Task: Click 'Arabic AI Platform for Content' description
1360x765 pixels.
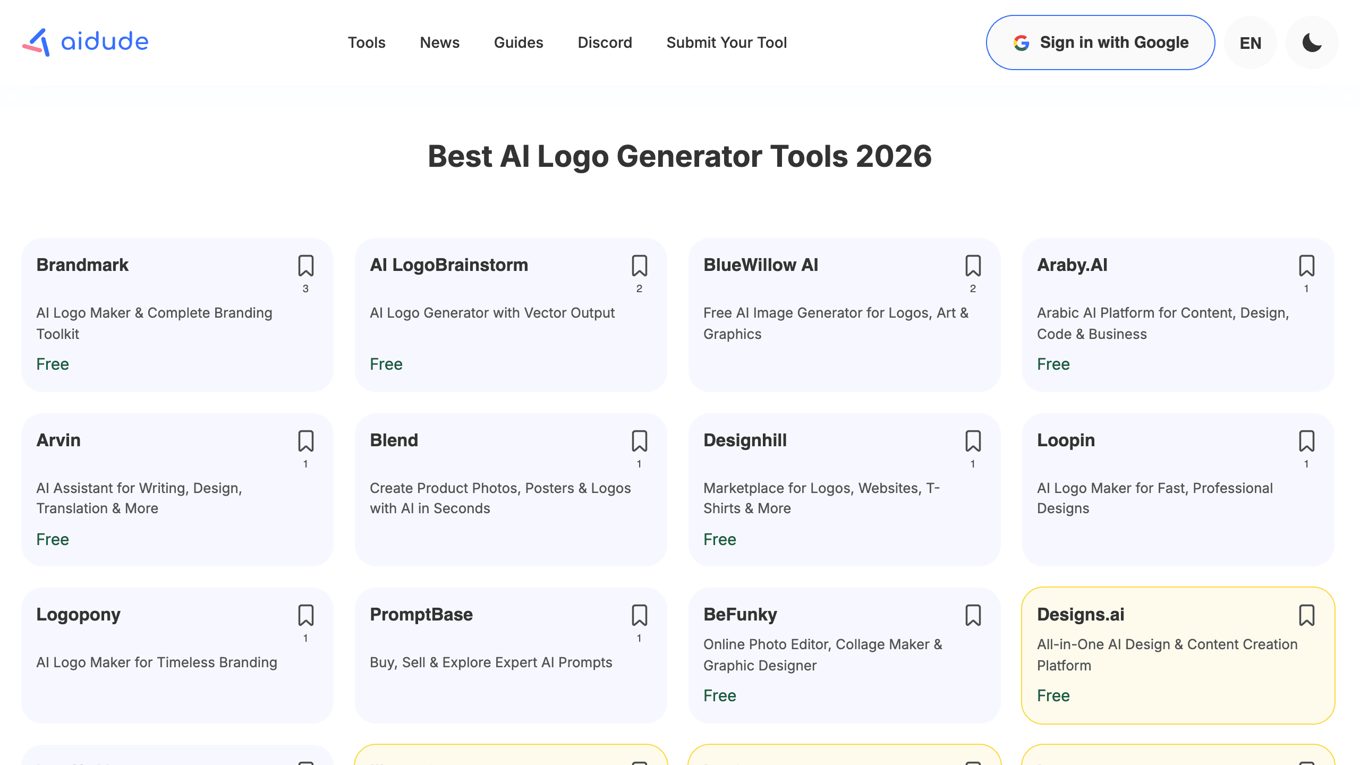Action: 1163,323
